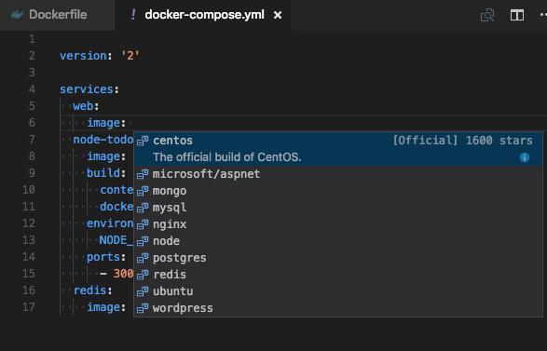Click the image icon beside mysql

click(143, 208)
